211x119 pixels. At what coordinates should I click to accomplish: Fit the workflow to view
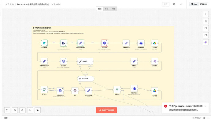[7, 110]
